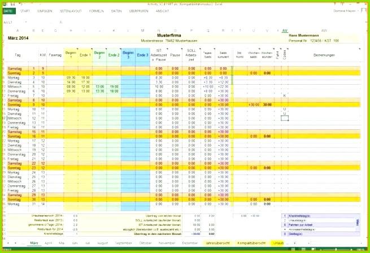Open the ANSICHT ribbon tab

click(162, 11)
